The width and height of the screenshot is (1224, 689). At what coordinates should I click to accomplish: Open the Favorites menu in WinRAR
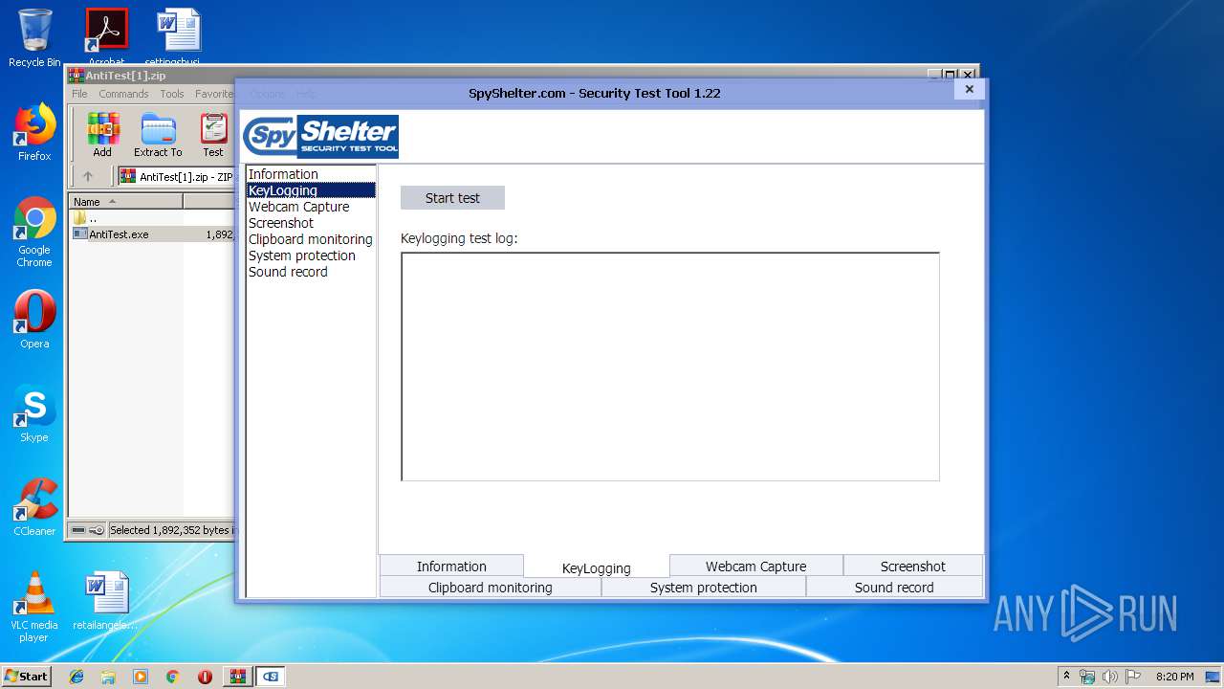[x=214, y=94]
